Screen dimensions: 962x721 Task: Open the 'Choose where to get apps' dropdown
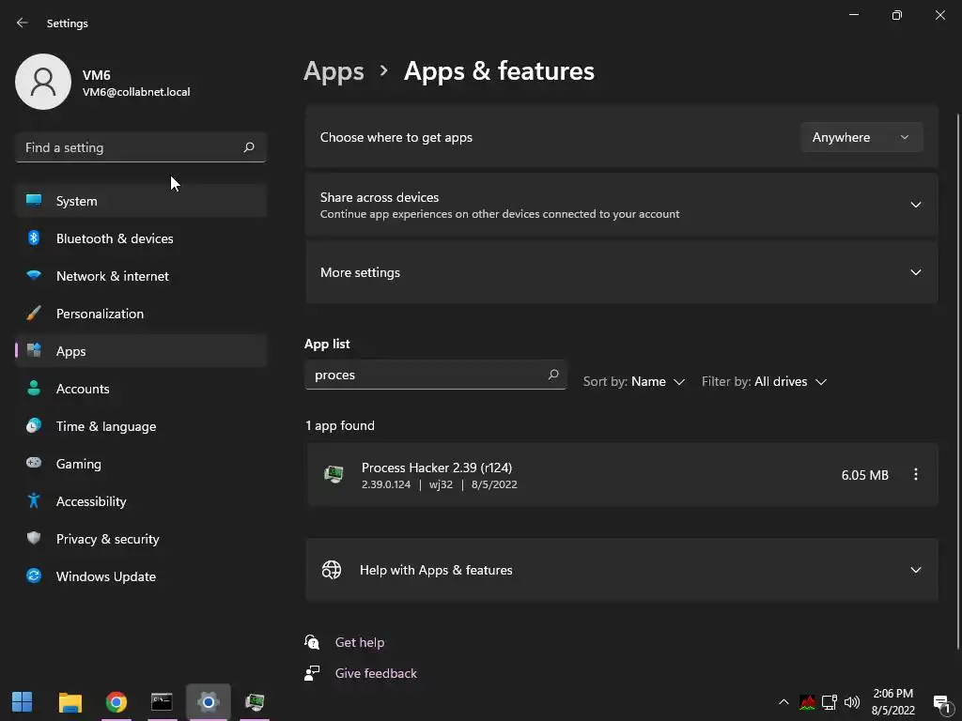[x=861, y=137]
